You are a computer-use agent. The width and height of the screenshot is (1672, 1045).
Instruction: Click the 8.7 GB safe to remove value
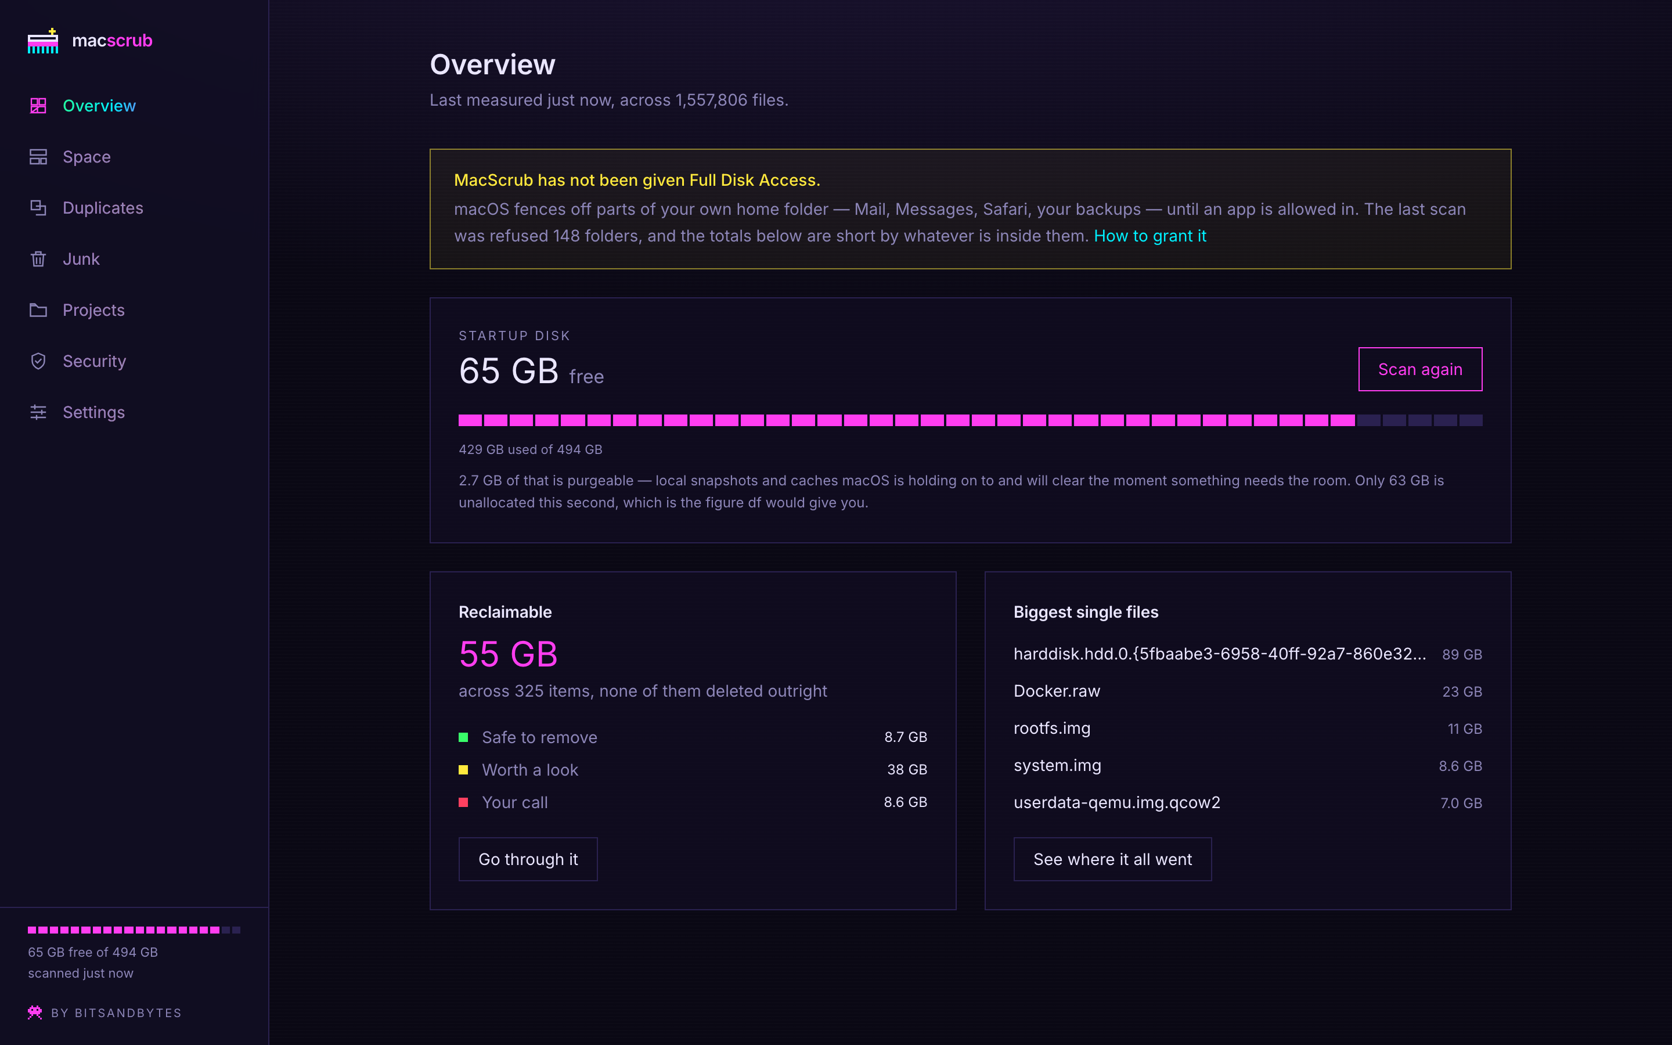click(x=906, y=737)
